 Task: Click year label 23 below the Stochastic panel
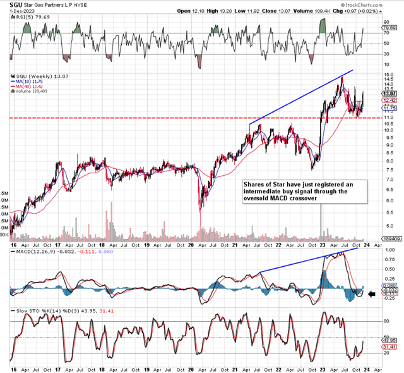[323, 370]
